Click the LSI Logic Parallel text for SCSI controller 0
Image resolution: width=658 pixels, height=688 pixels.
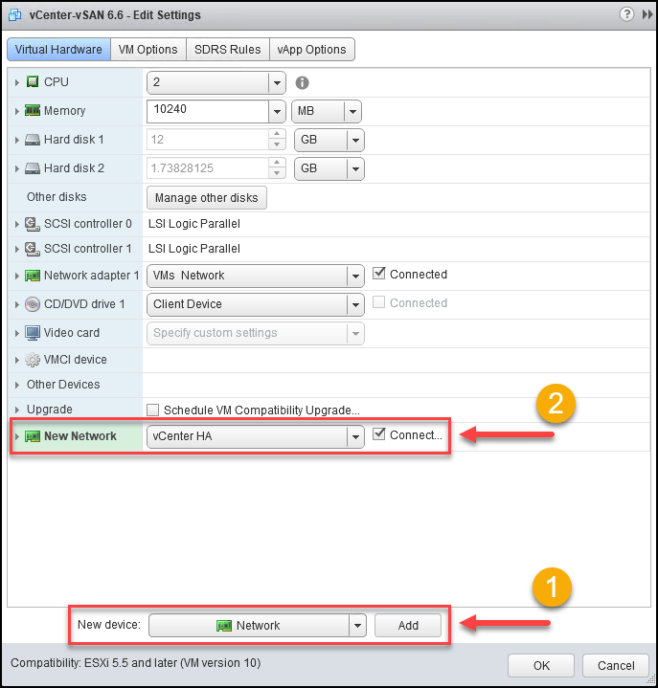pos(194,224)
